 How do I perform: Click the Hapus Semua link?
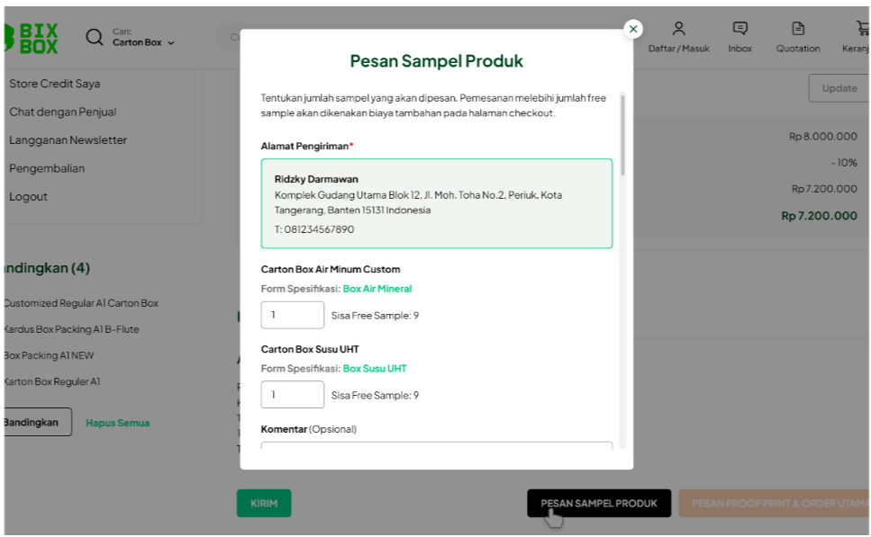[x=117, y=423]
